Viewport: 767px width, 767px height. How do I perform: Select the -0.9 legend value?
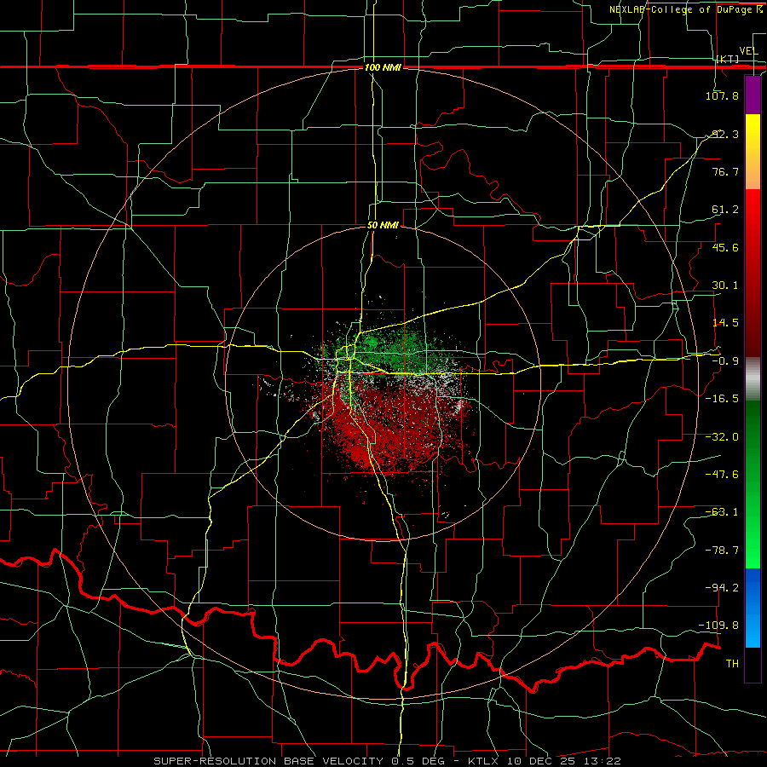pyautogui.click(x=725, y=361)
